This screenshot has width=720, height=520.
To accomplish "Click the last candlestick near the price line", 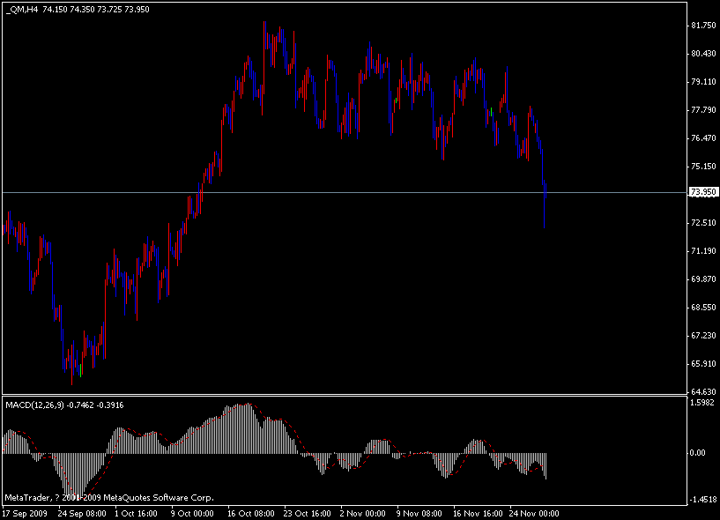I will [x=546, y=203].
